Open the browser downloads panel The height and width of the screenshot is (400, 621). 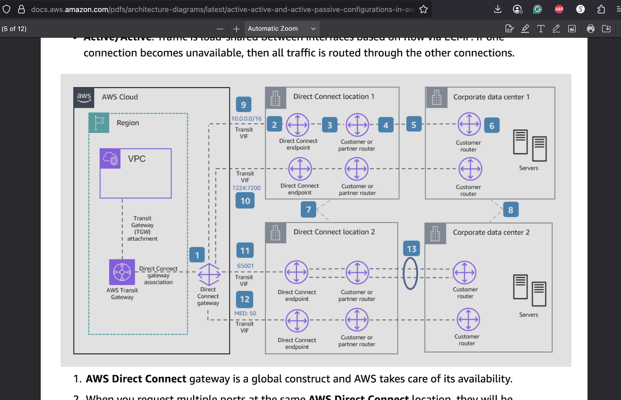pos(497,9)
